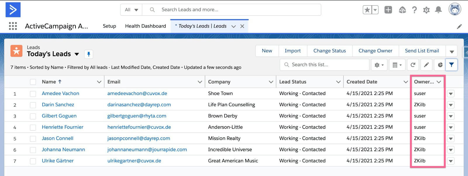Image resolution: width=468 pixels, height=176 pixels.
Task: Show the charts panel
Action: click(440, 65)
